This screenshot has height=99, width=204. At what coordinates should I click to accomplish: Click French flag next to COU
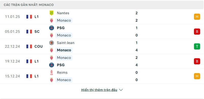point(29,46)
